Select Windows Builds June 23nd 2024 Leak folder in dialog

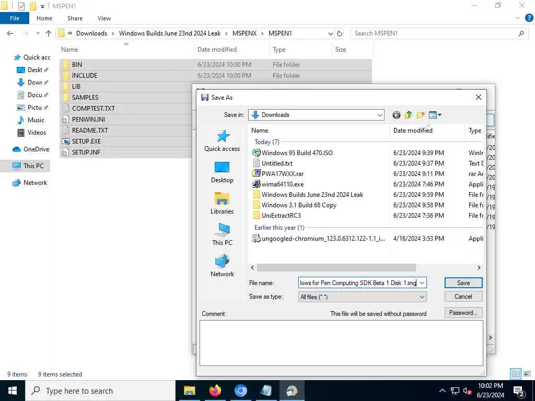[312, 195]
